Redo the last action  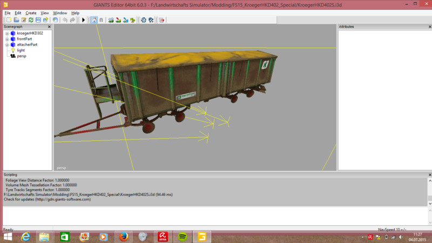[72, 20]
